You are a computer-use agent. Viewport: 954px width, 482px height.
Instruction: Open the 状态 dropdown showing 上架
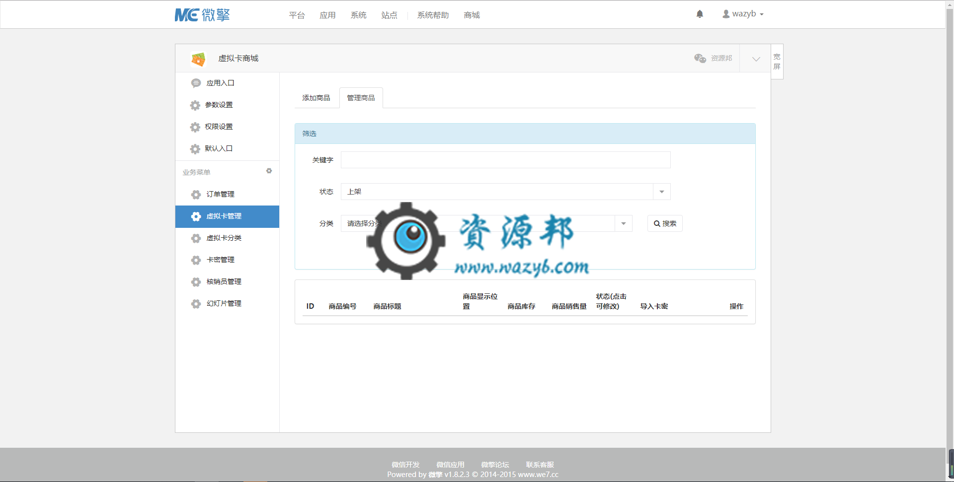(505, 192)
